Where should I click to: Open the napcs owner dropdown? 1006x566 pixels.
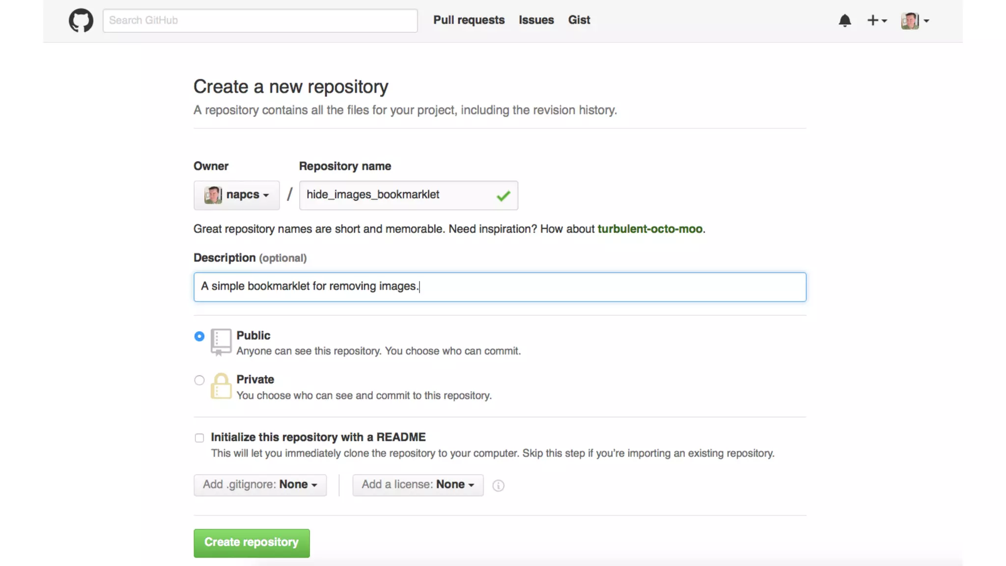click(237, 195)
